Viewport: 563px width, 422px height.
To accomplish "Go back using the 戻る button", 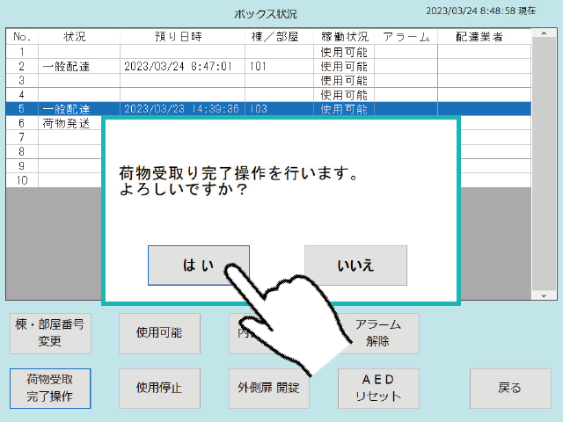I will pyautogui.click(x=509, y=388).
